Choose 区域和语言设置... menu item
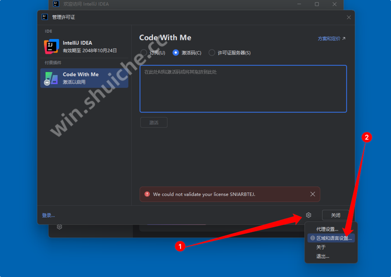Image resolution: width=391 pixels, height=277 pixels. (331, 238)
